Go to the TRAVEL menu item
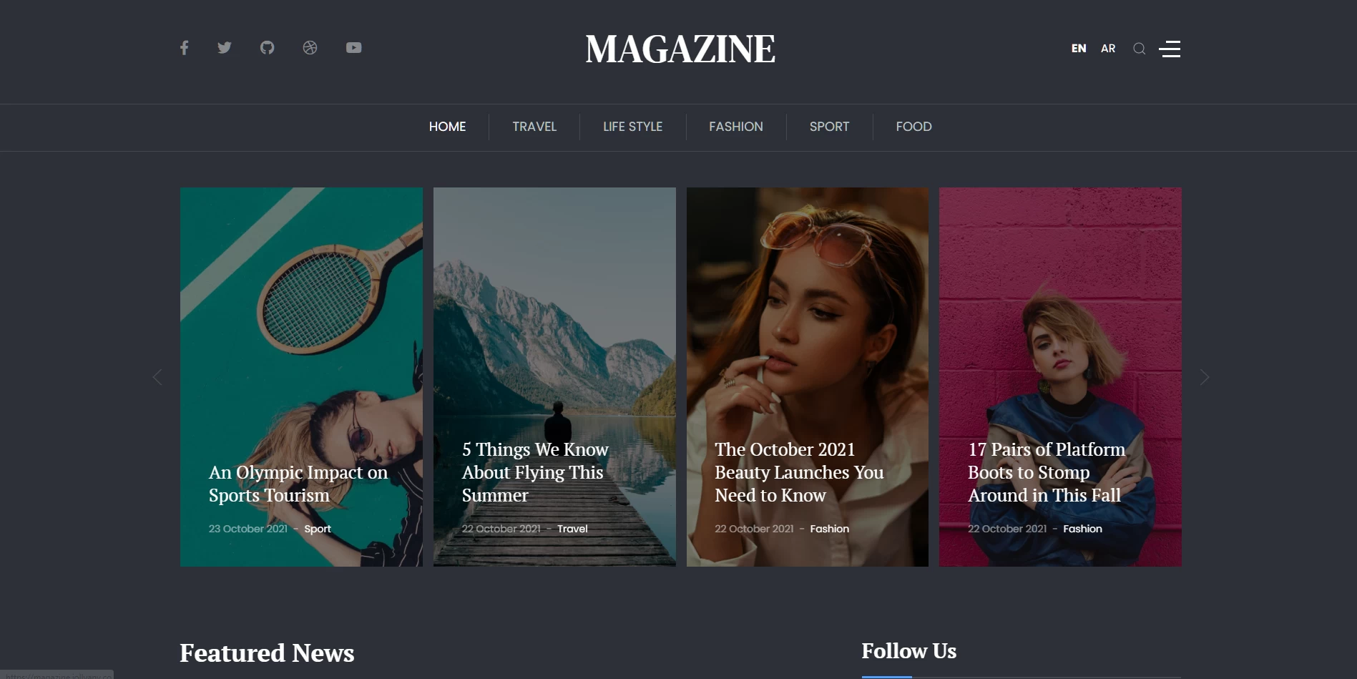Screen dimensions: 1357x679 coord(534,127)
